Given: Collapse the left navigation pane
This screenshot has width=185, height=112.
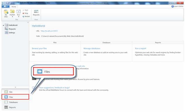Looking at the screenshot, I should click(x=28, y=22).
